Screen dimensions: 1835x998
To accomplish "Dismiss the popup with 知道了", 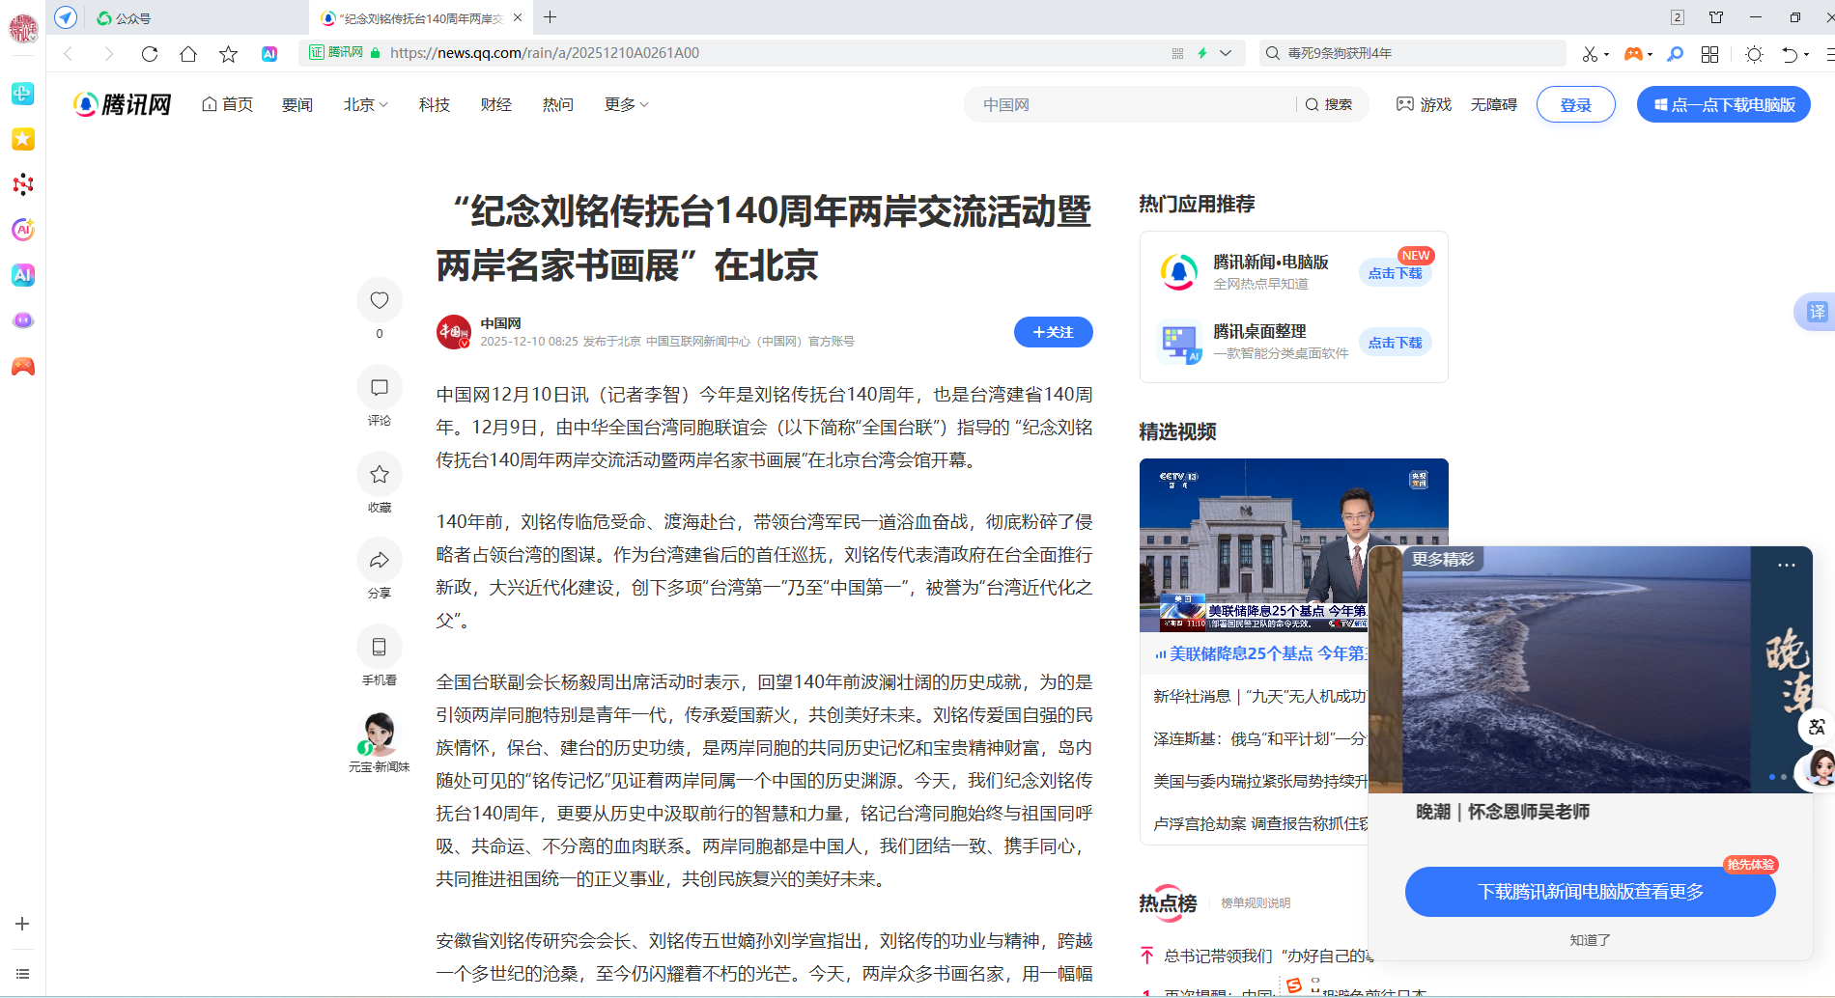I will click(1590, 939).
